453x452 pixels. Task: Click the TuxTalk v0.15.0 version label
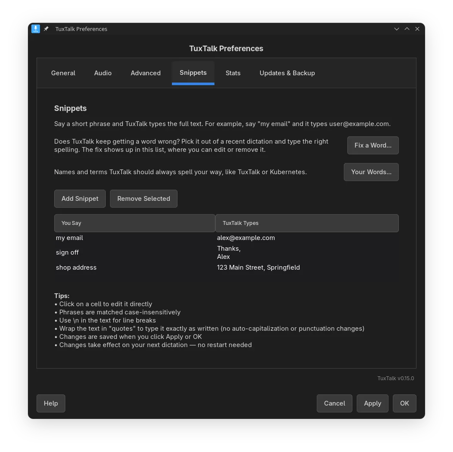click(x=395, y=378)
